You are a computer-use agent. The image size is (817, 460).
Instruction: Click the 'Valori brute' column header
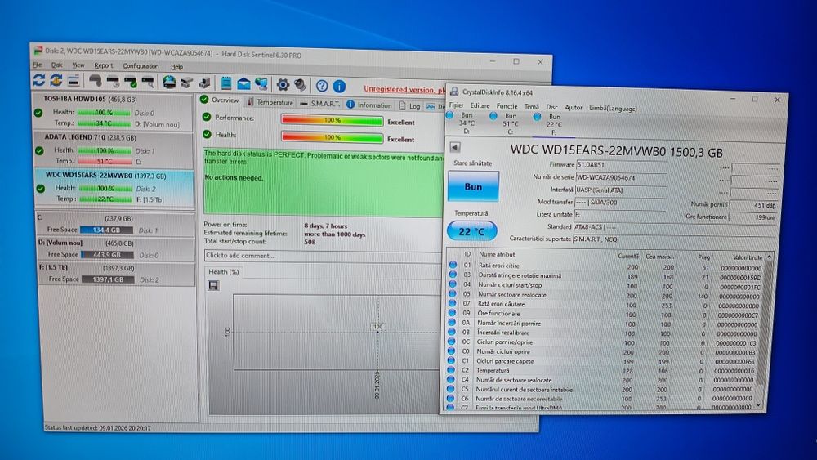[746, 257]
